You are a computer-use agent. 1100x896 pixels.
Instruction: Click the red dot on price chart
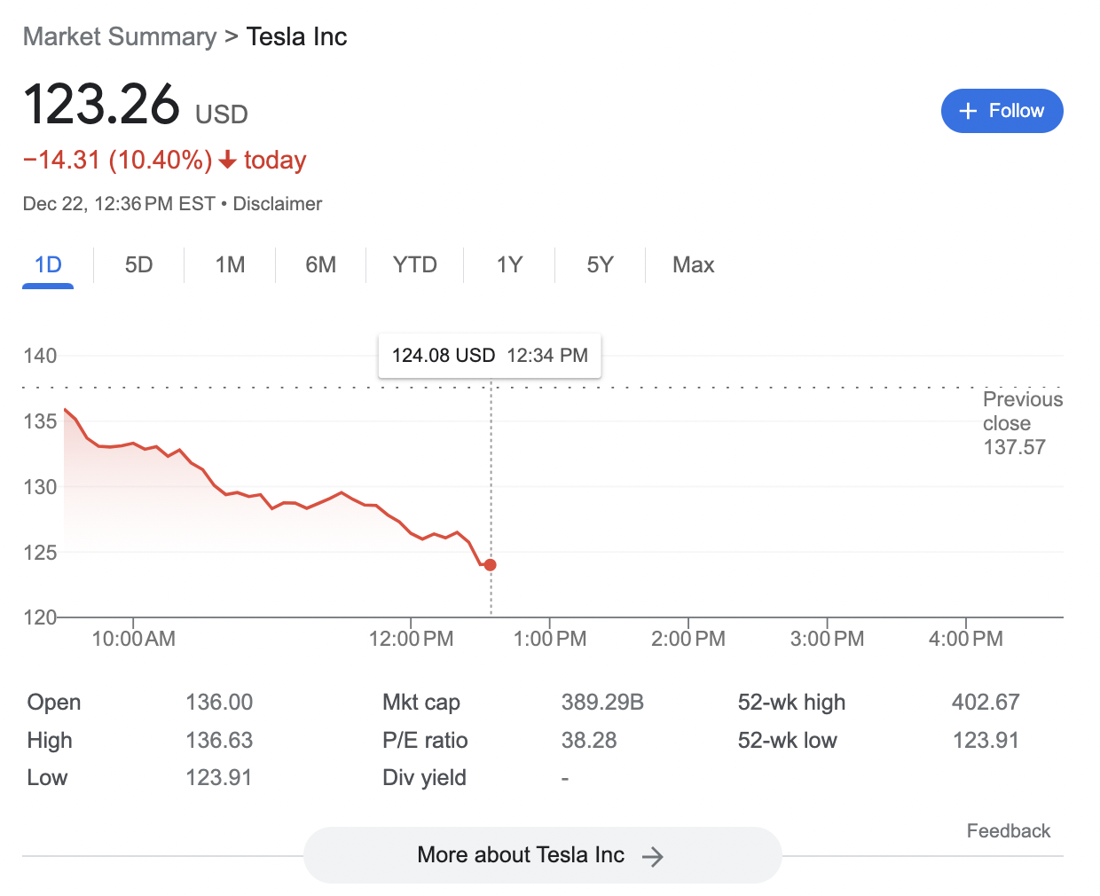pos(491,565)
